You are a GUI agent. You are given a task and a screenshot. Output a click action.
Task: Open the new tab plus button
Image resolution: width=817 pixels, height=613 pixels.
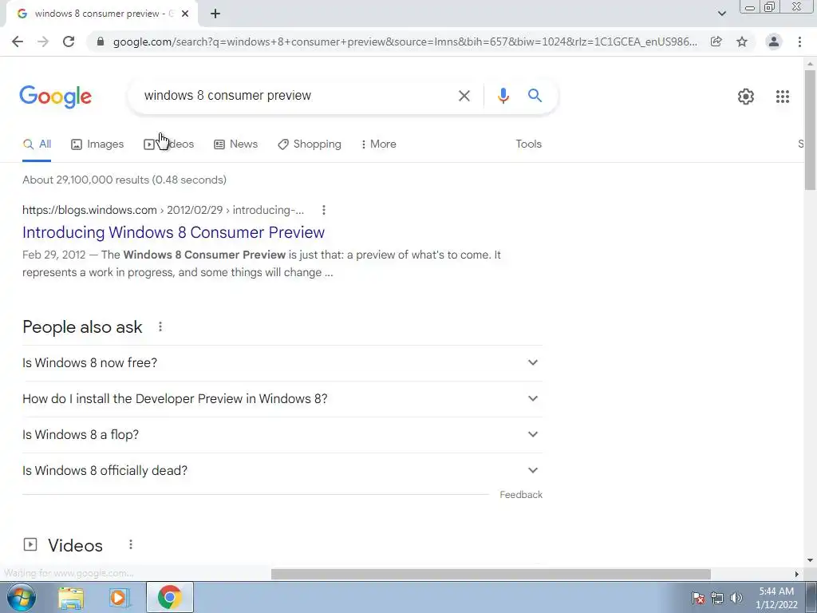click(215, 14)
